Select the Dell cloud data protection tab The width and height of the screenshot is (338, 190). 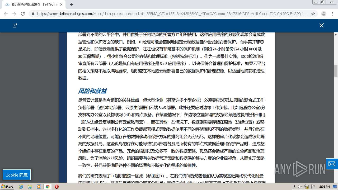(x=34, y=4)
